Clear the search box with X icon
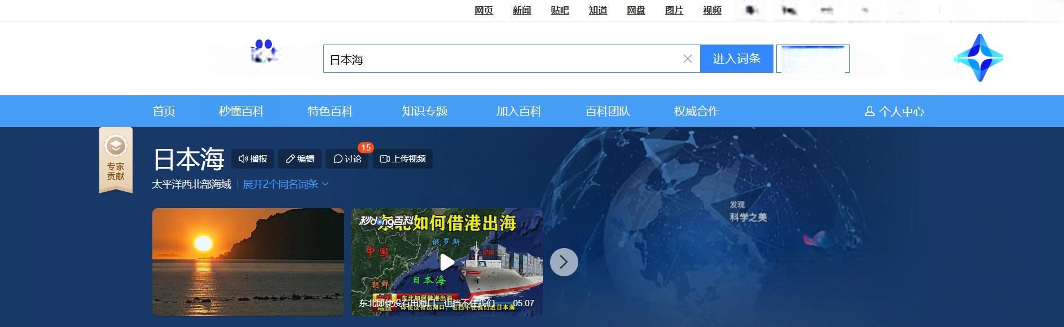Screen dimensions: 1064x327 click(x=687, y=59)
